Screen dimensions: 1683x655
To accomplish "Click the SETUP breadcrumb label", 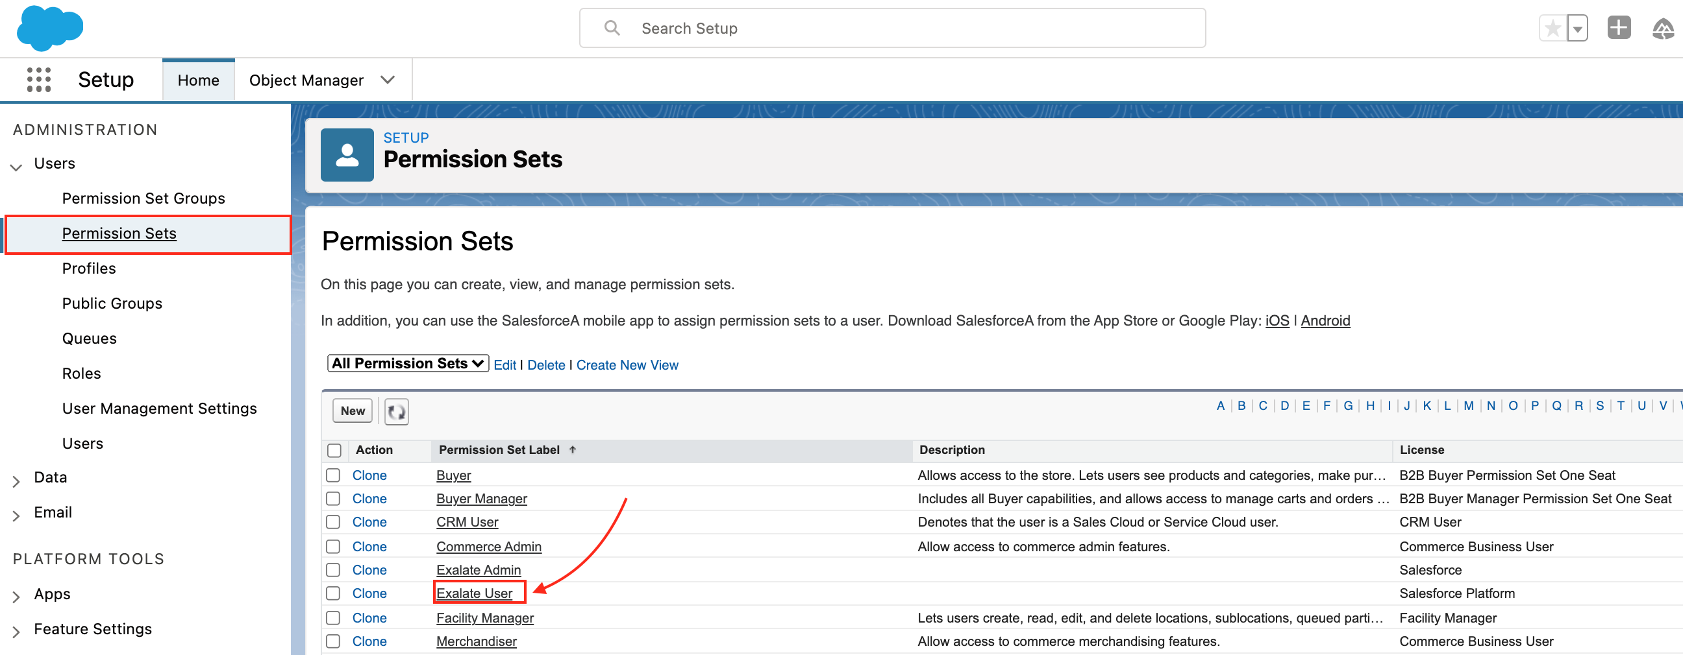I will (406, 137).
